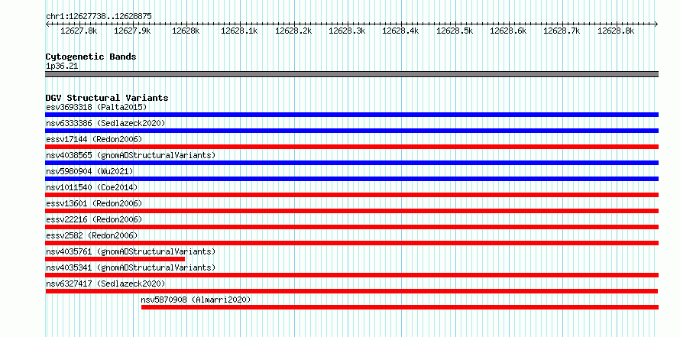Click the 12628.1k ruler tick label
Viewport: 680px width, 337px height.
point(239,31)
